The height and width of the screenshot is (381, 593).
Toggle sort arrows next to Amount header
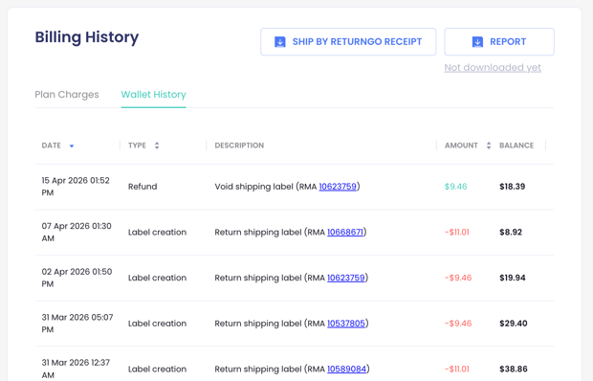click(489, 146)
